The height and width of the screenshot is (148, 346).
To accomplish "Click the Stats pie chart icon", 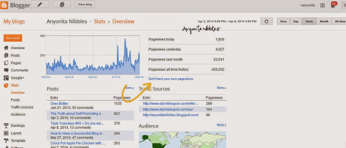I will pos(6,85).
